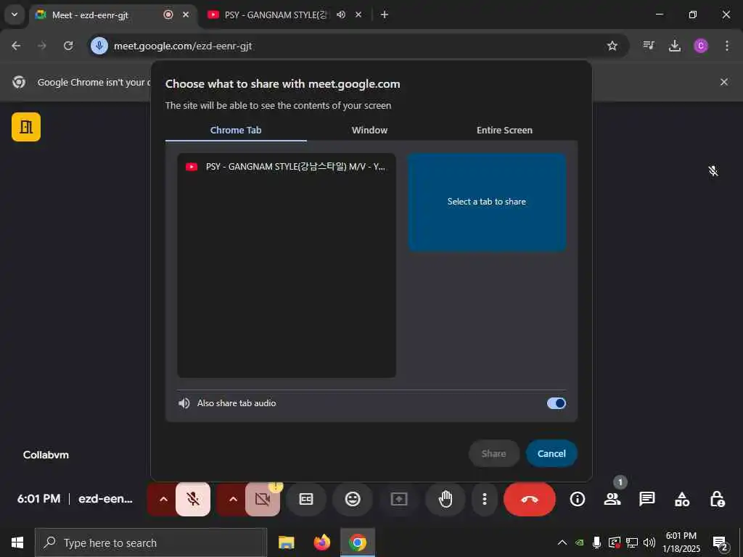This screenshot has height=557, width=743.
Task: Open the notification center icon
Action: tap(720, 543)
